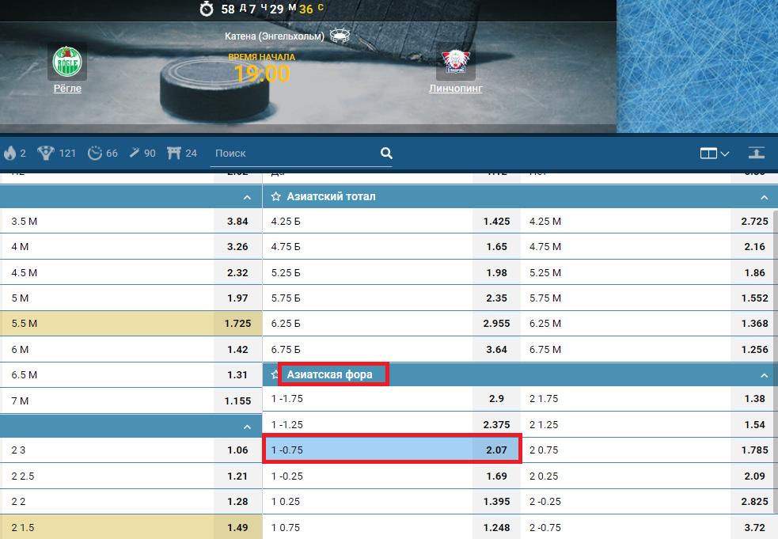Pick the 1 -0.75 handicap at 2.07

[392, 450]
